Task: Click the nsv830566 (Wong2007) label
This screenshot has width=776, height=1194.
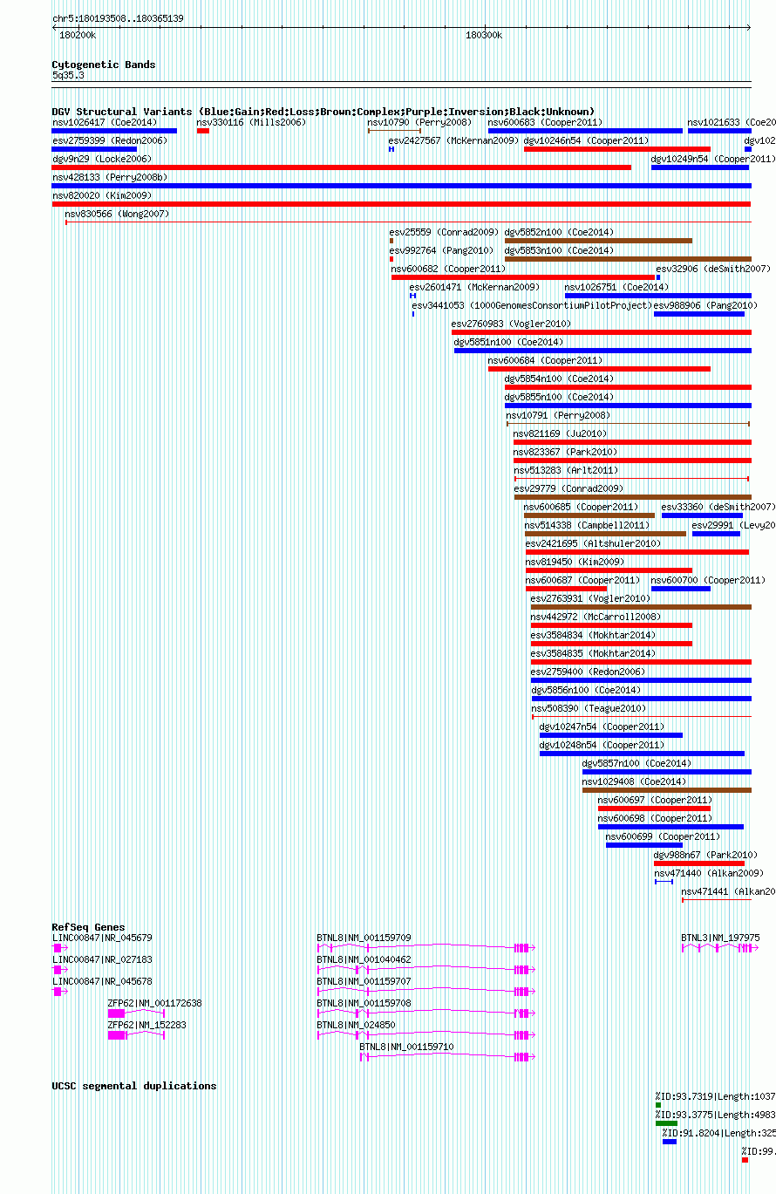Action: tap(117, 214)
